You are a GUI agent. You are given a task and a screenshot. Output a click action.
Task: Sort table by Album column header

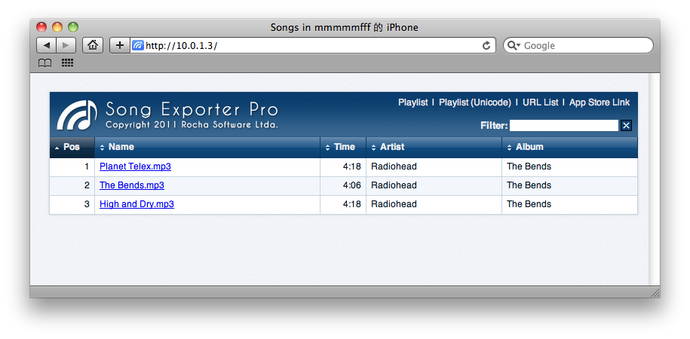[x=570, y=148]
